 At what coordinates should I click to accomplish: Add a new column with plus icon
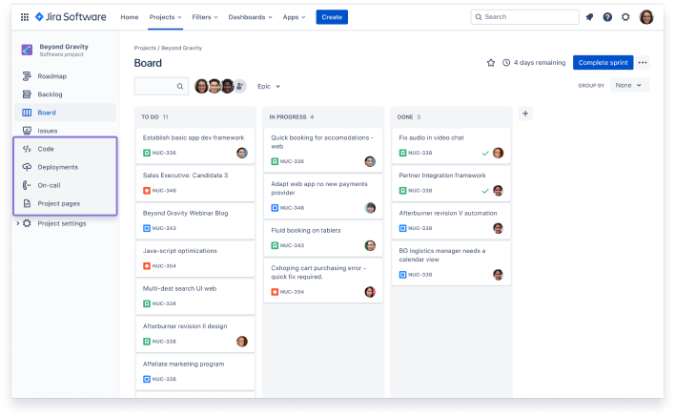point(525,114)
